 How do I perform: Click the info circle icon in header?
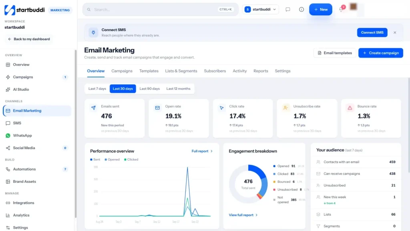click(301, 10)
